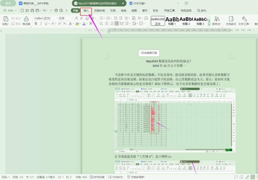Open the font name Calibri dropdown
Screen dimensions: 258x180
pyautogui.click(x=57, y=18)
